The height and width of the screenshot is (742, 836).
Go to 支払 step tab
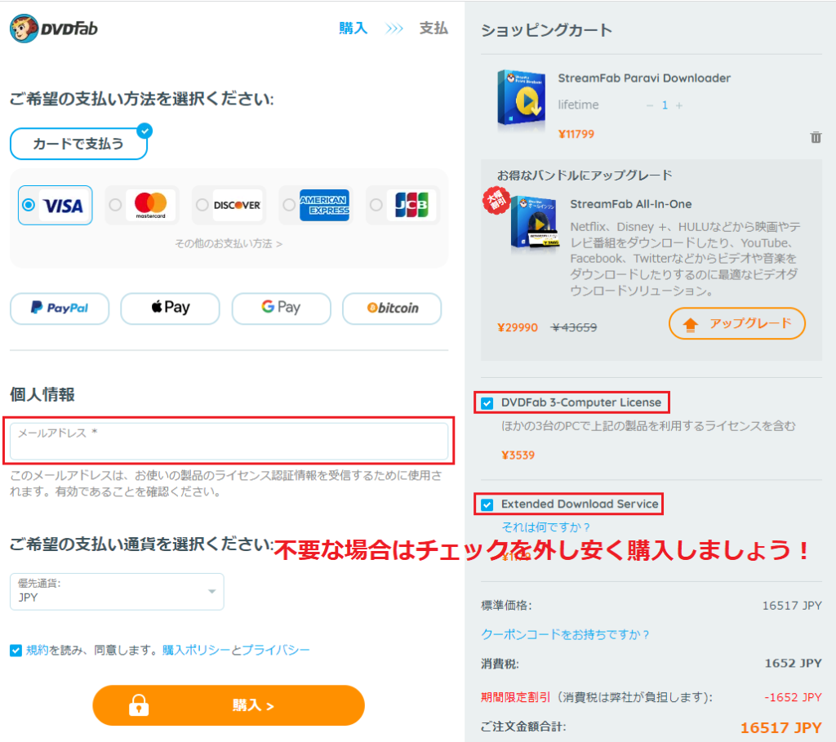(434, 29)
